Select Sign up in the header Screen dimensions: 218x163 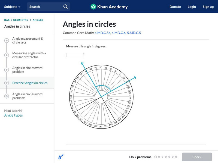208,7
